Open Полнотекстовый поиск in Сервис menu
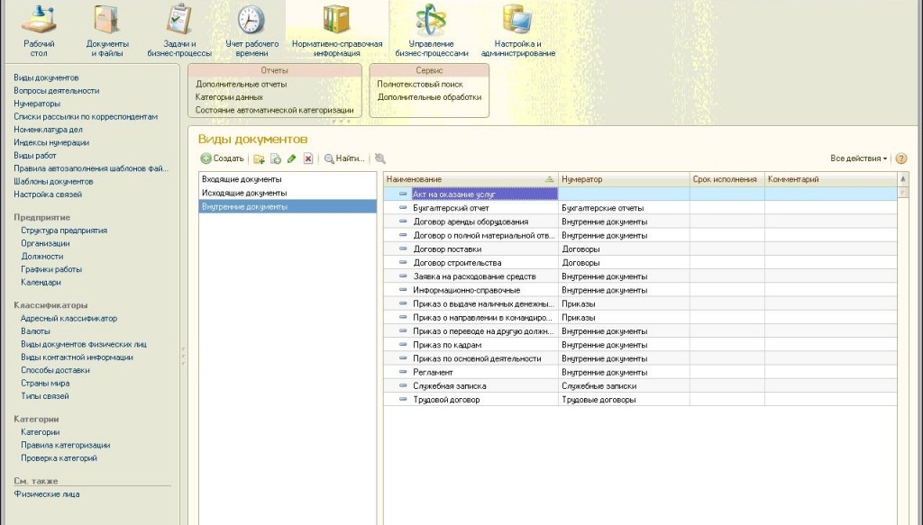This screenshot has width=923, height=525. click(x=420, y=84)
